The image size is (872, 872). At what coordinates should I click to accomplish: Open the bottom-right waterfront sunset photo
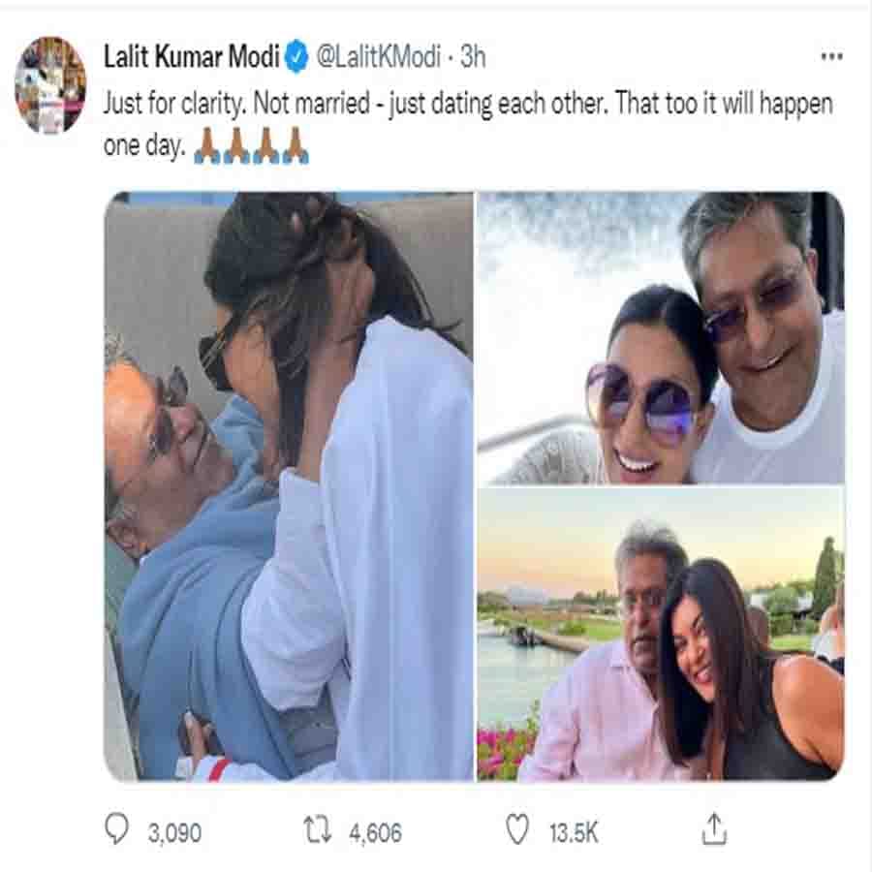point(660,634)
